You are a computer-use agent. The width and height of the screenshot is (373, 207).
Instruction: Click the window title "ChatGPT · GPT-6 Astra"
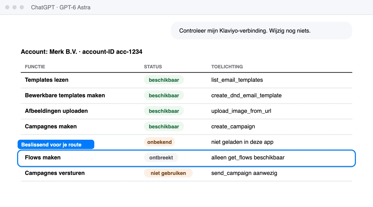point(61,7)
